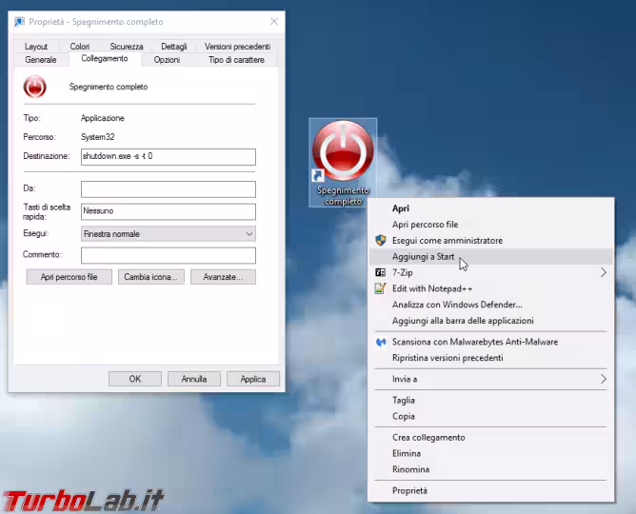Viewport: 636px width, 514px height.
Task: Click the Malwarebytes icon in context menu
Action: (381, 342)
